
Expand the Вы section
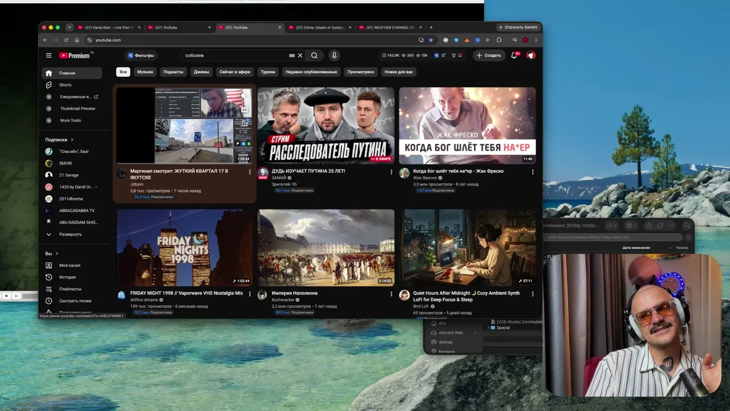(x=52, y=253)
